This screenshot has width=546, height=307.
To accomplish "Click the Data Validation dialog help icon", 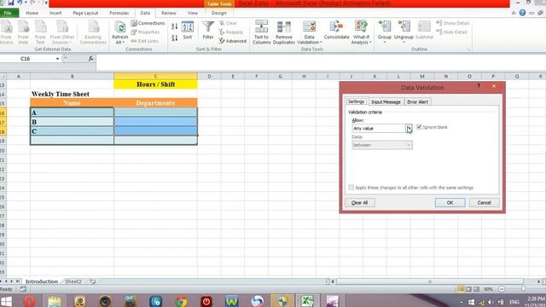I will click(x=479, y=86).
